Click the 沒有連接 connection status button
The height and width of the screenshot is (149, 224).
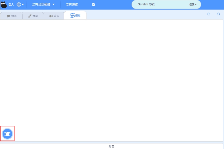tap(72, 5)
